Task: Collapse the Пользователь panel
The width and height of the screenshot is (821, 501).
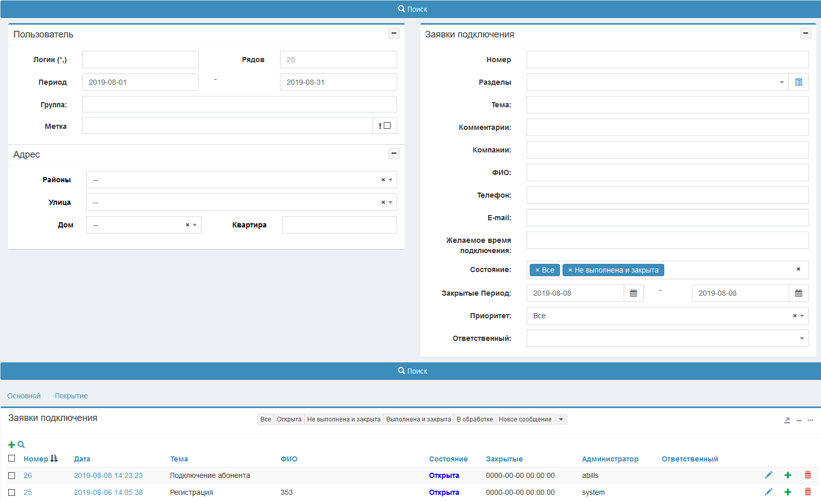Action: click(394, 33)
